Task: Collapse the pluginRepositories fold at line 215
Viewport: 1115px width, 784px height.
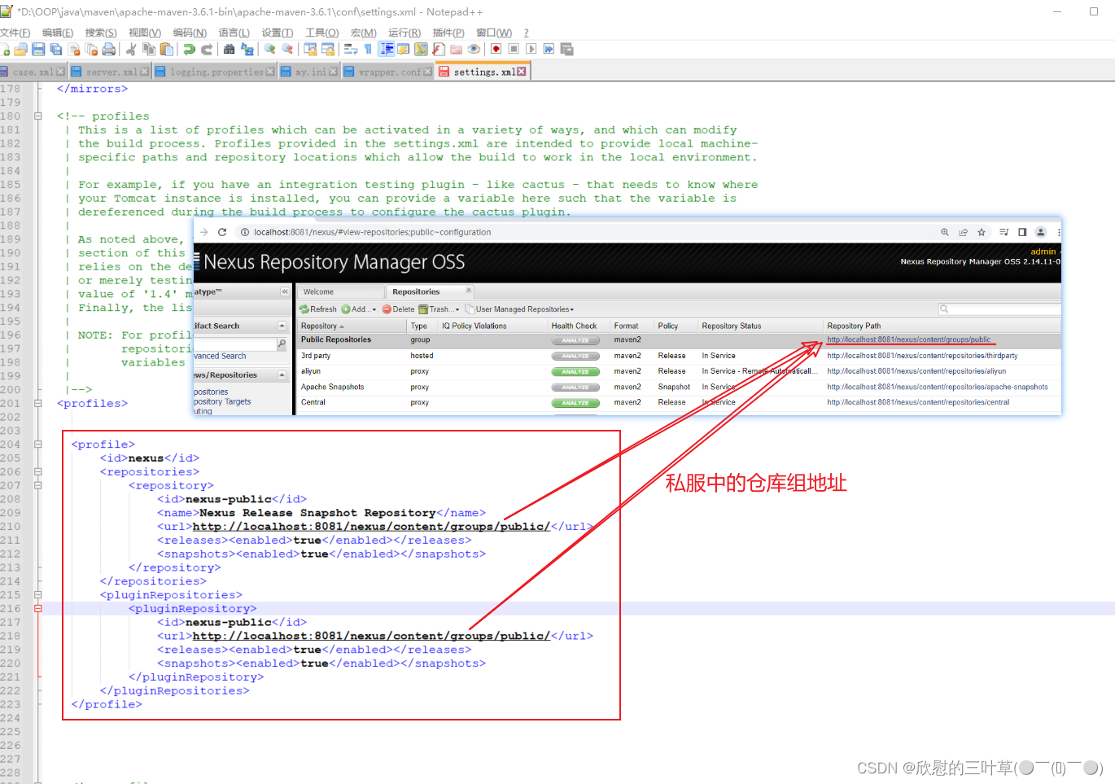Action: (37, 595)
